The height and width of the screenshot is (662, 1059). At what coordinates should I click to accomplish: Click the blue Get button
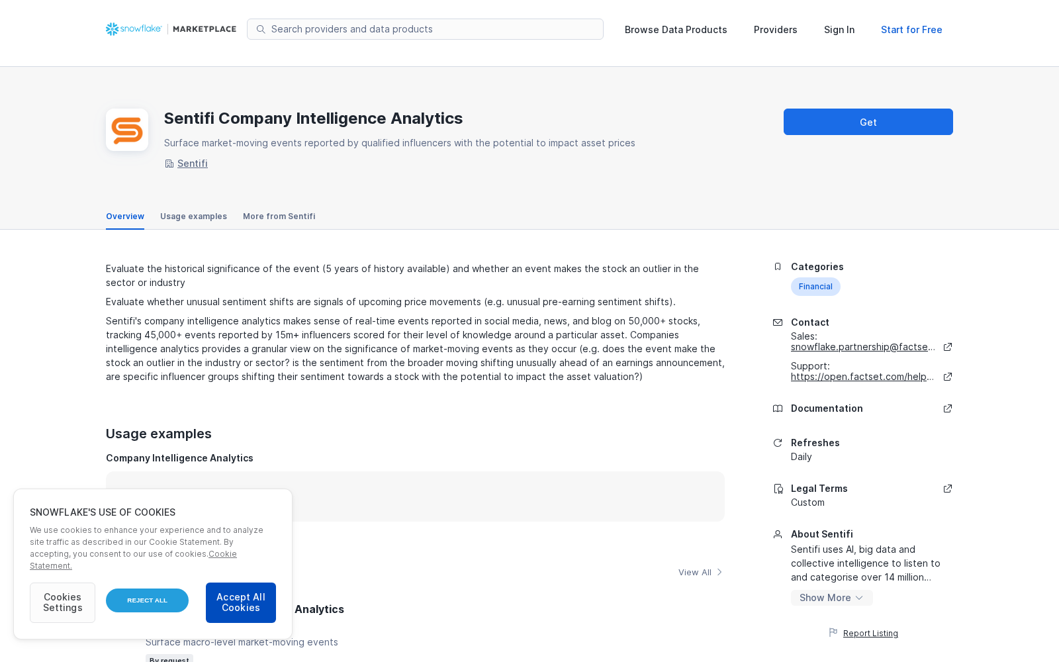coord(868,122)
